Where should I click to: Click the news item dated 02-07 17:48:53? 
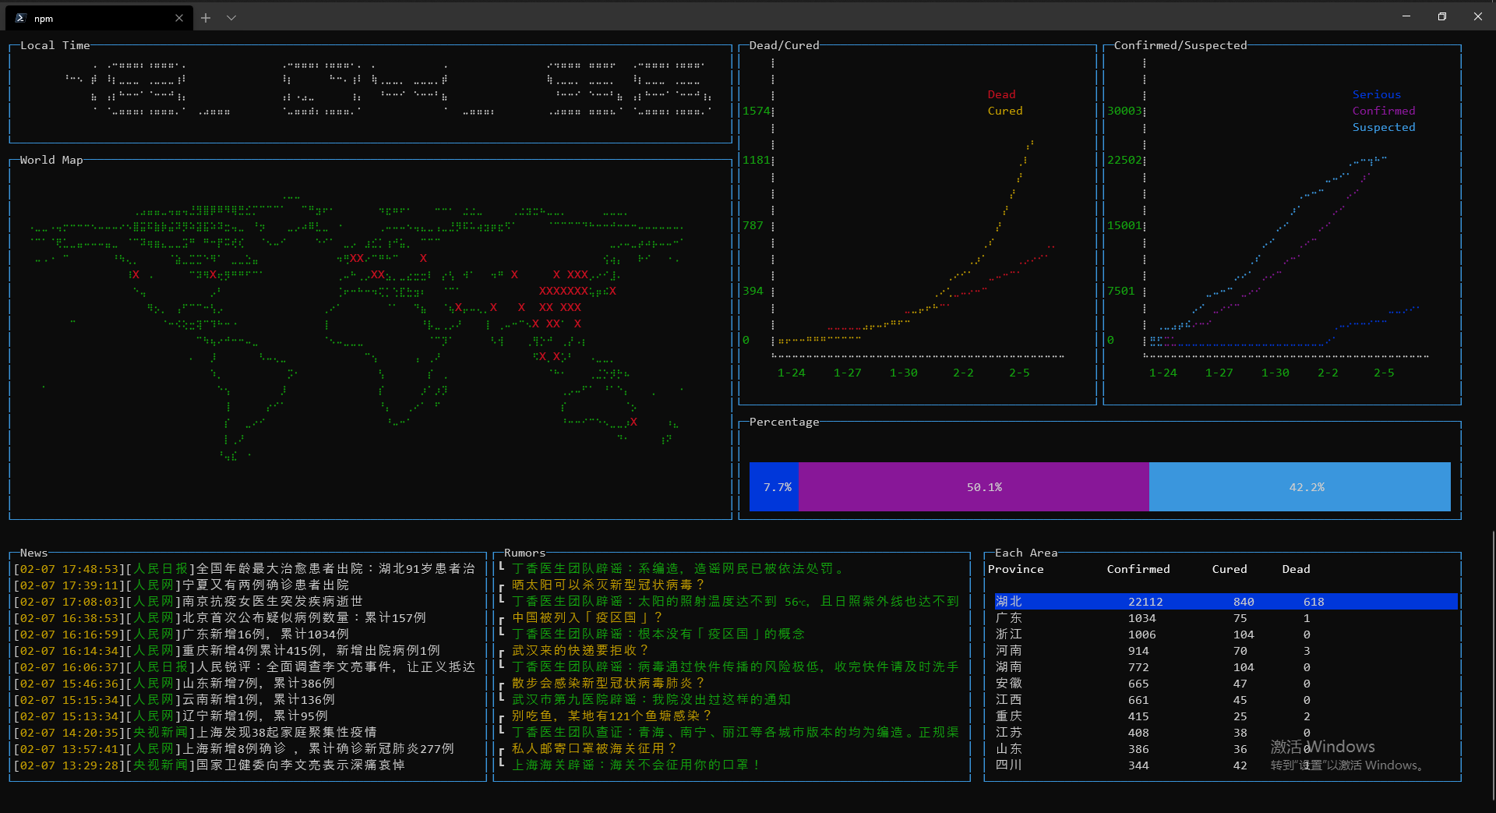pos(245,569)
